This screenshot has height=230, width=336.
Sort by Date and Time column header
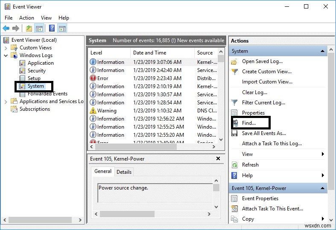162,53
